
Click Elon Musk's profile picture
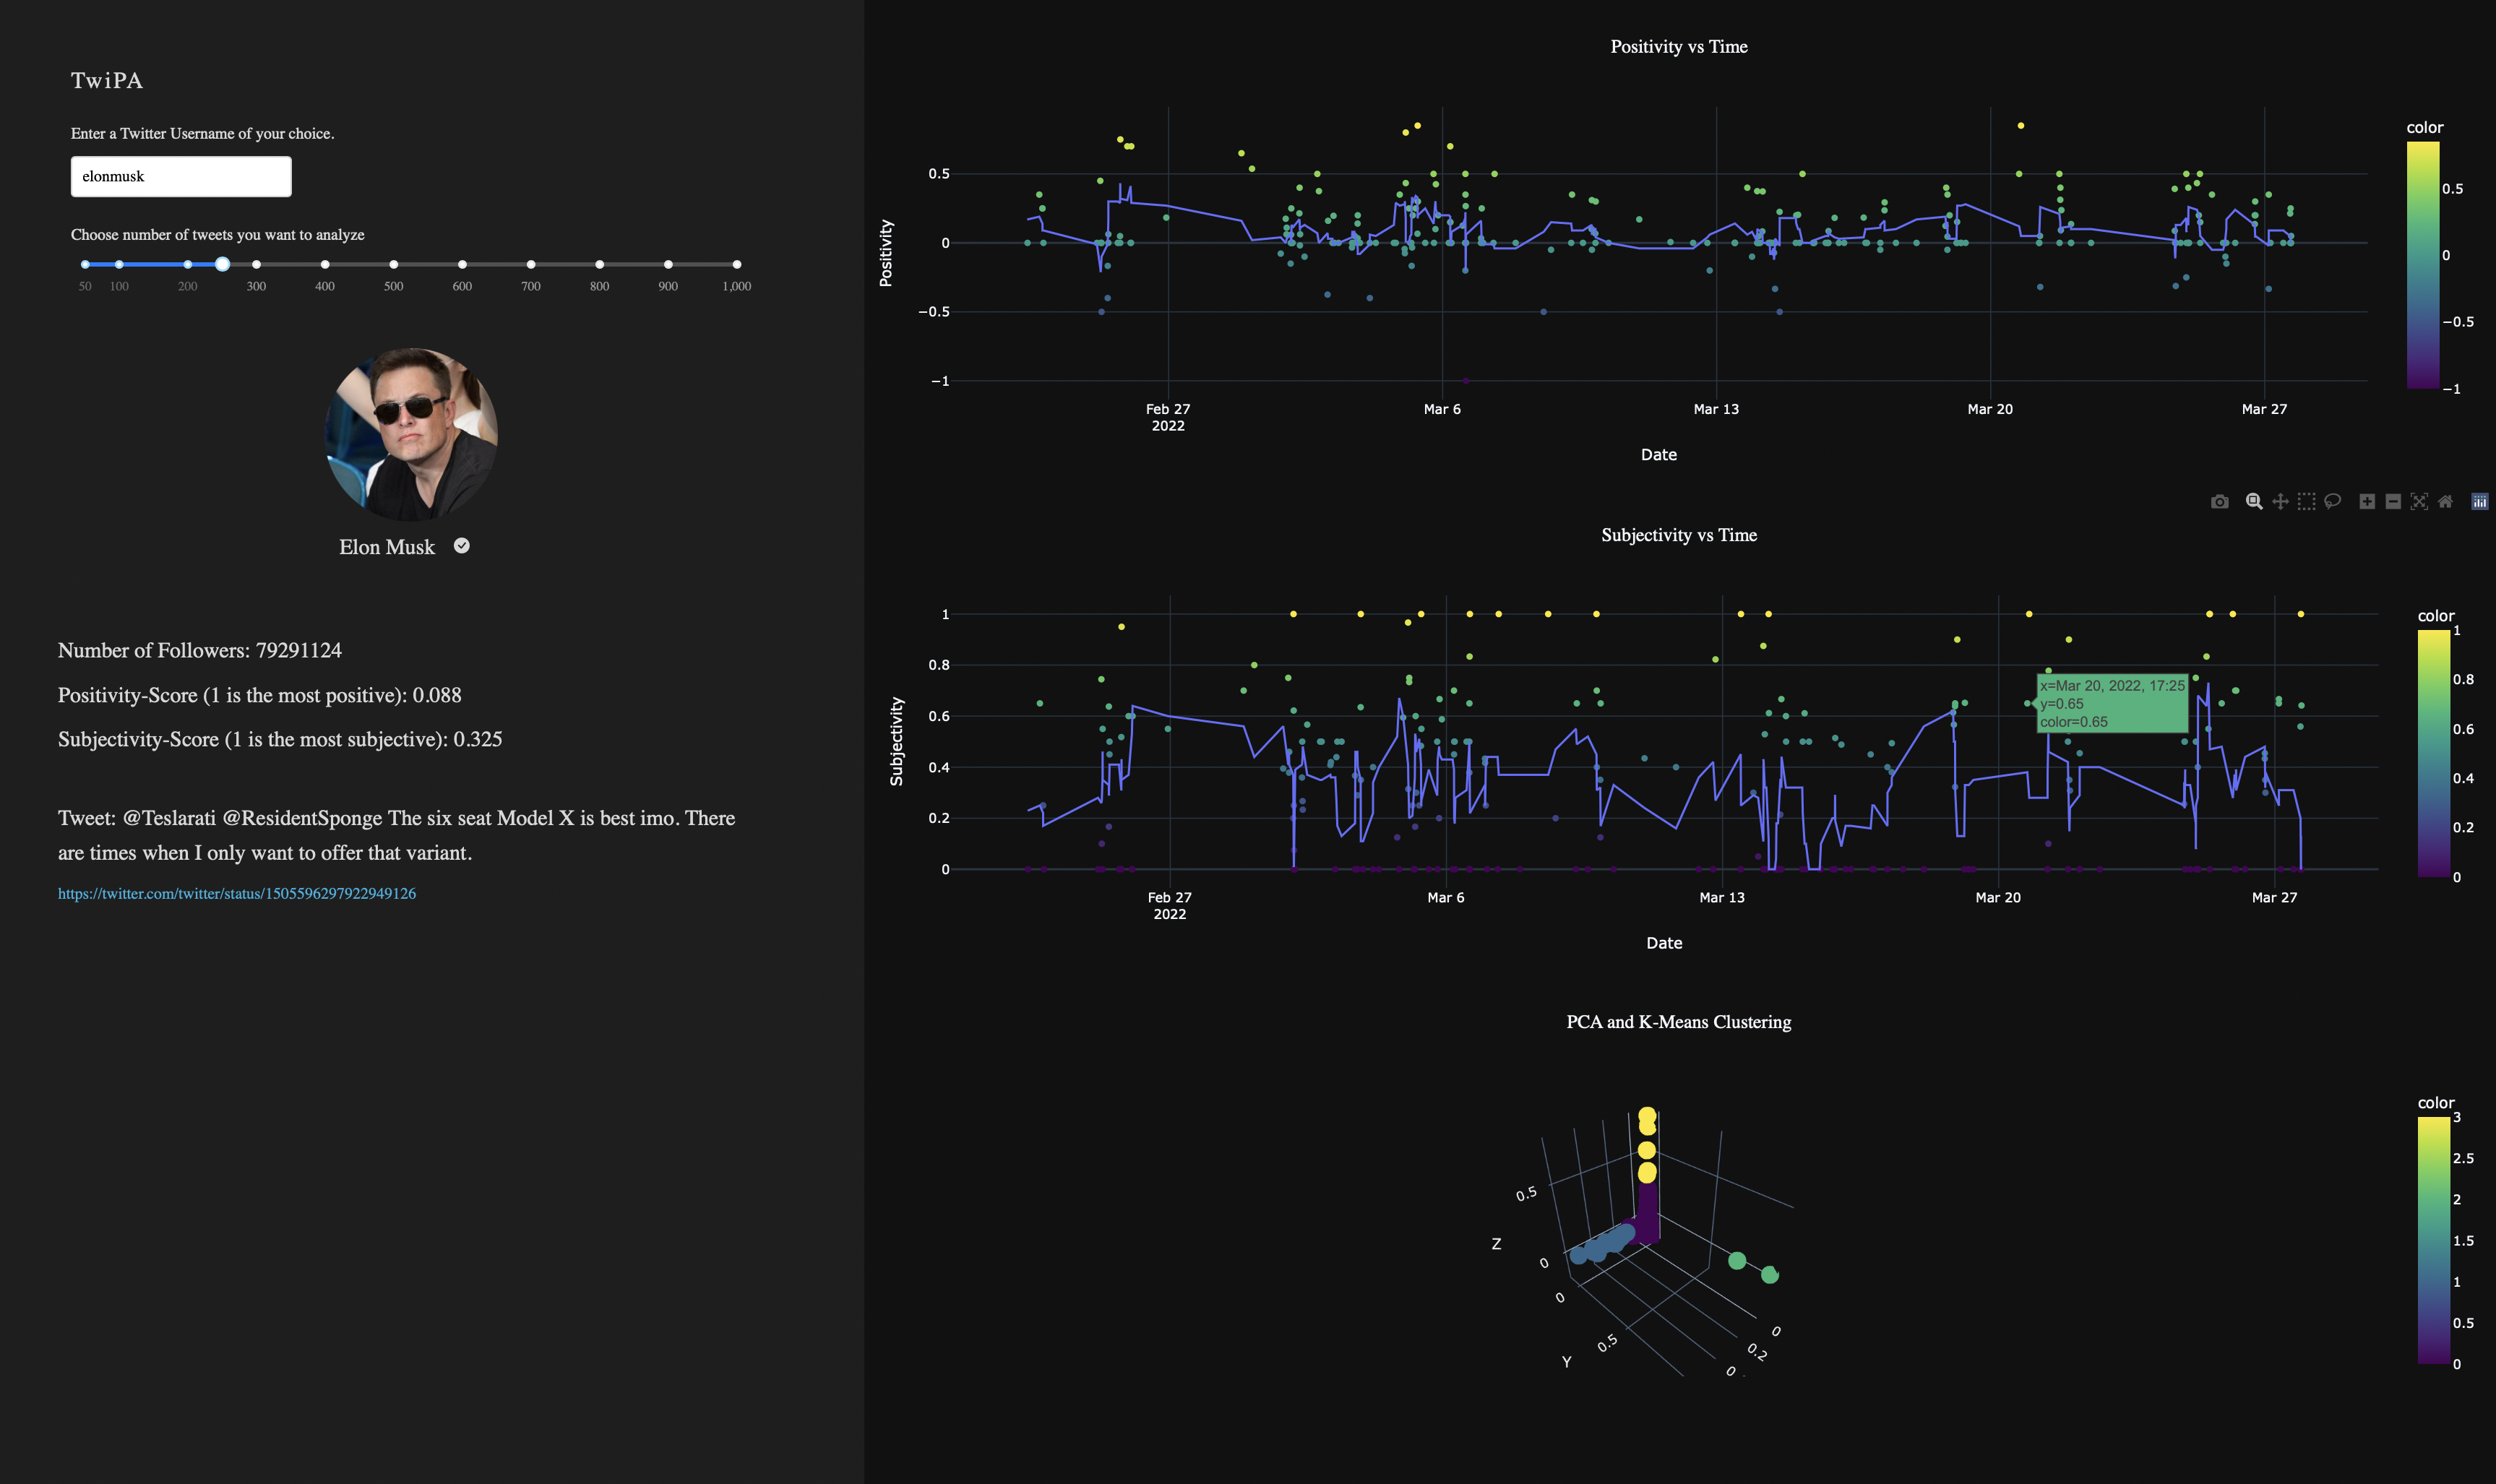tap(411, 434)
